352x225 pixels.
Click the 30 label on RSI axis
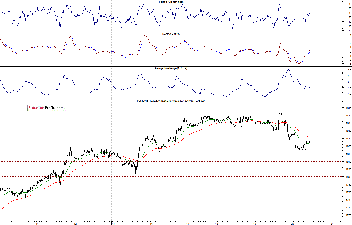click(350, 26)
